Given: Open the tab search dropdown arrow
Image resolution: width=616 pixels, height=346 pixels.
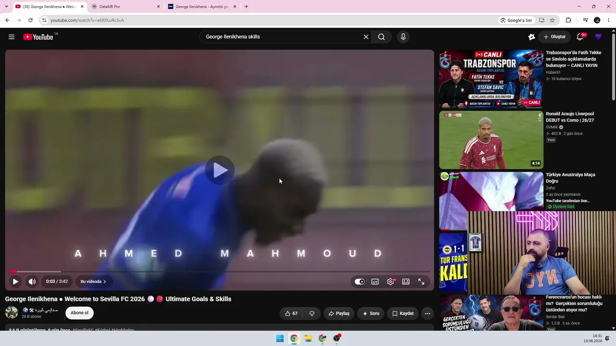Looking at the screenshot, I should (x=6, y=7).
